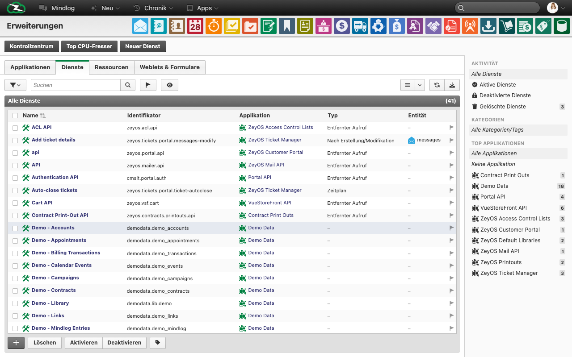Screen dimensions: 572x357
Task: Open the dark blue bookmark icon
Action: pos(287,26)
